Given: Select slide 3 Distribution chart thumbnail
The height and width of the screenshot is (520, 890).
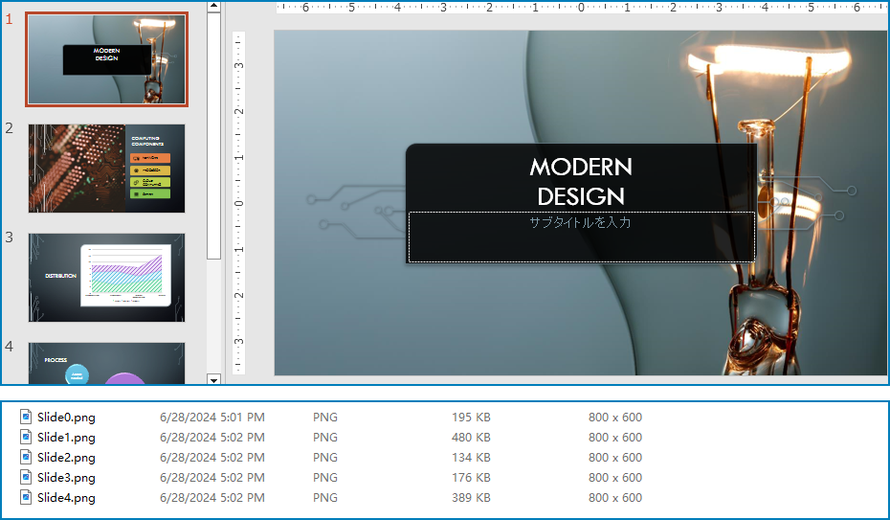Looking at the screenshot, I should pyautogui.click(x=107, y=278).
